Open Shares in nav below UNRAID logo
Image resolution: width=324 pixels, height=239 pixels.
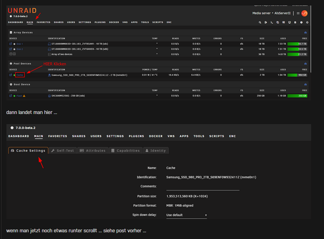click(x=59, y=22)
